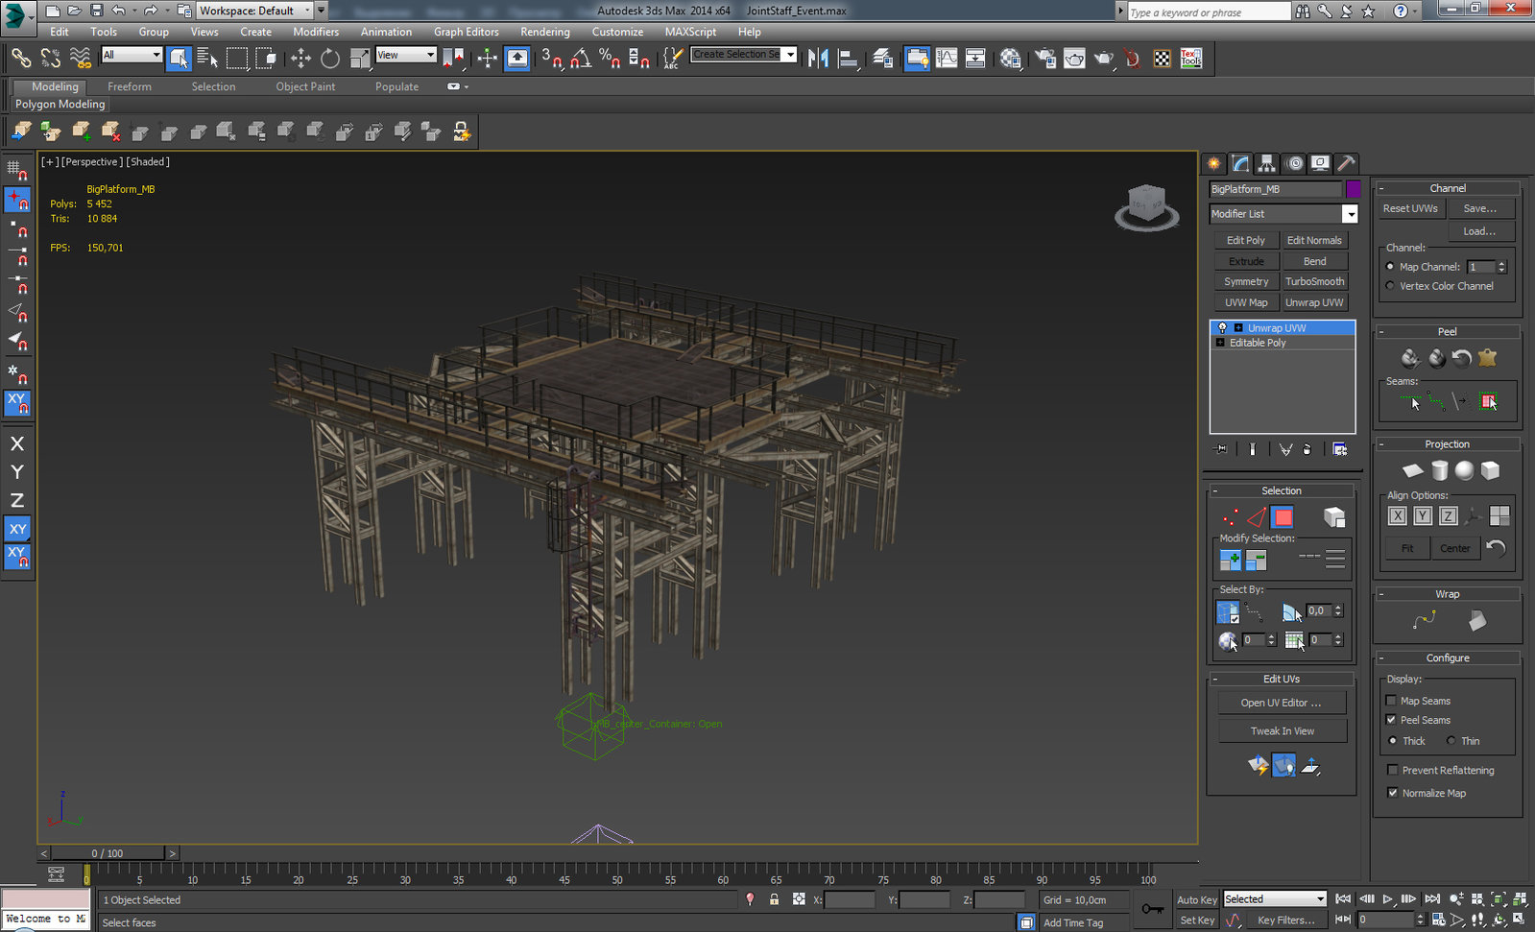
Task: Click the Mirror tool icon
Action: 818,59
